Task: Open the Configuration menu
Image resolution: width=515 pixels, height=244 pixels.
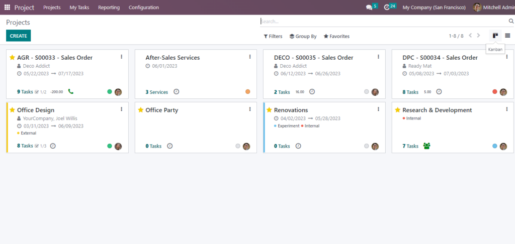Action: pyautogui.click(x=143, y=8)
